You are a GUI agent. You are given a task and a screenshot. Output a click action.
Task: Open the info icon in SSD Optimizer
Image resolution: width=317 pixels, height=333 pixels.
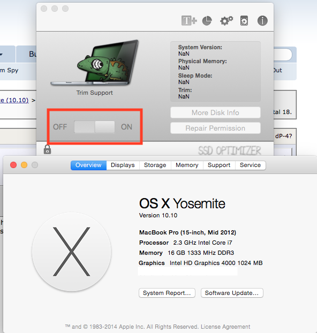(262, 20)
